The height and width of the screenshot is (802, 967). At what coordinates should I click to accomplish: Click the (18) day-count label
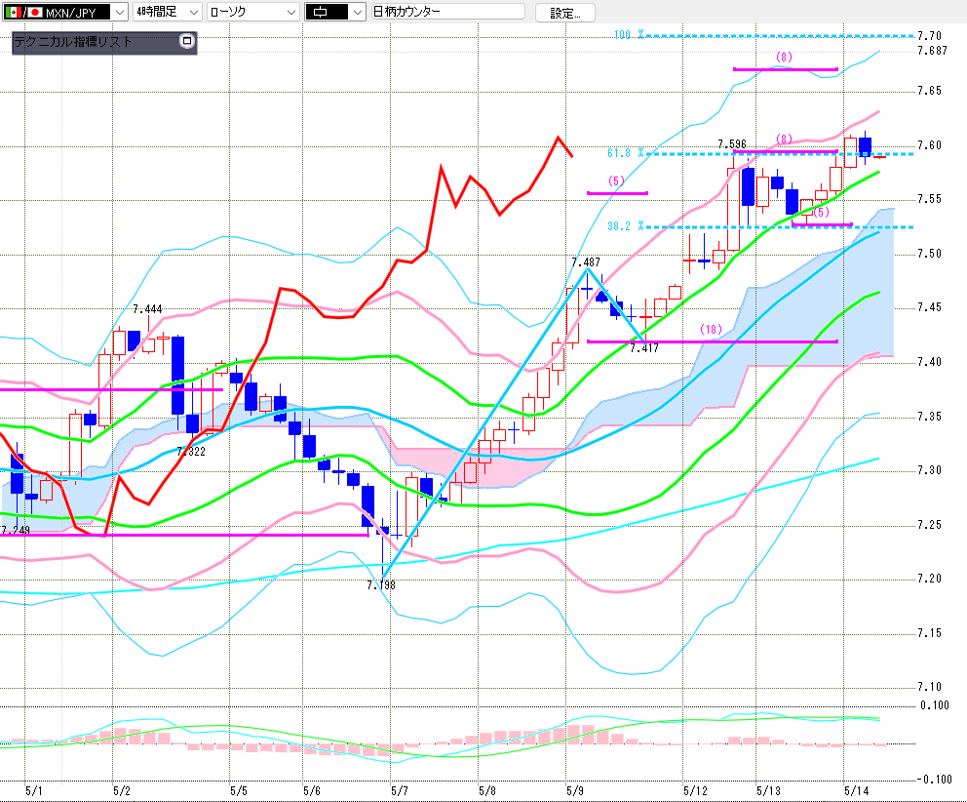pyautogui.click(x=711, y=330)
